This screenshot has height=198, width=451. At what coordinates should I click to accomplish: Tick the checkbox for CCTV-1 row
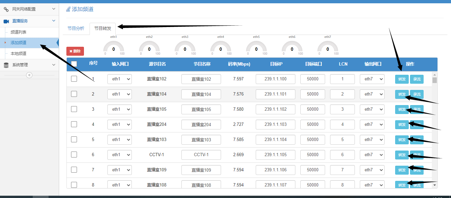pos(74,155)
